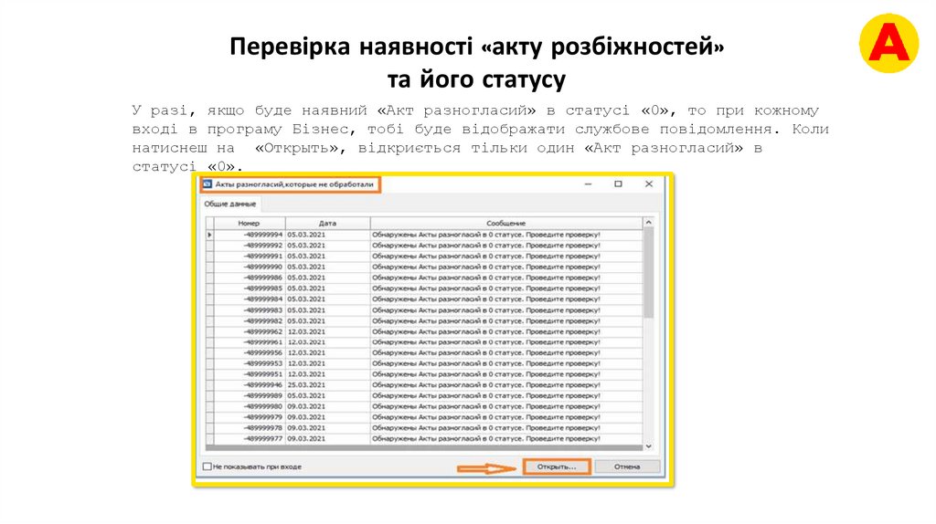
Task: Click the round red A logo
Action: [888, 44]
